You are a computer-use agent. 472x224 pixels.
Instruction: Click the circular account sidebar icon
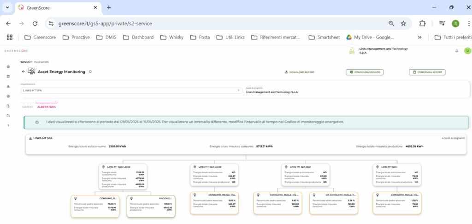[8, 96]
